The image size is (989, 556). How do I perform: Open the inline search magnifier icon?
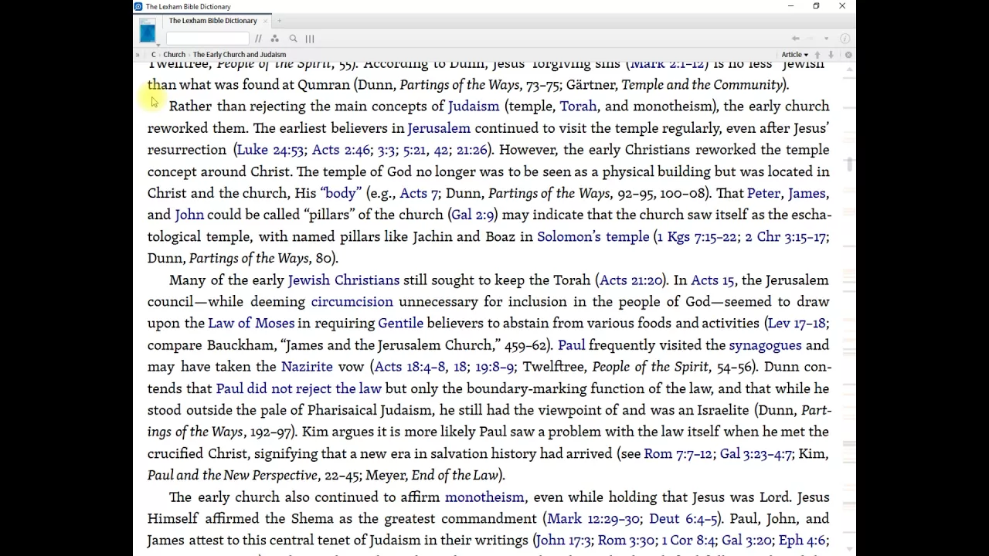point(293,39)
